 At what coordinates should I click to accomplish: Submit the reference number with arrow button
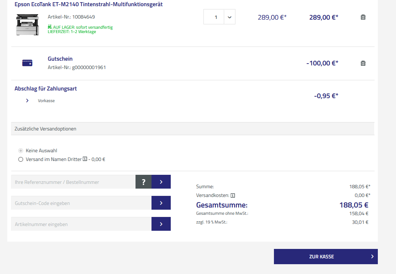pyautogui.click(x=161, y=182)
